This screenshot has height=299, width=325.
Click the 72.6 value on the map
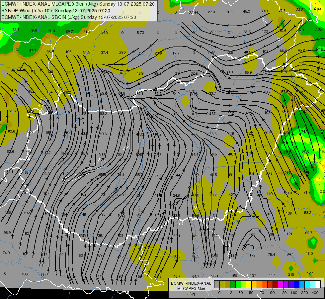point(16,30)
